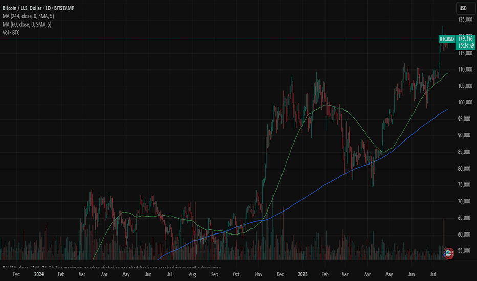The height and width of the screenshot is (281, 477).
Task: Click the 55,000 price axis label
Action: pyautogui.click(x=465, y=251)
